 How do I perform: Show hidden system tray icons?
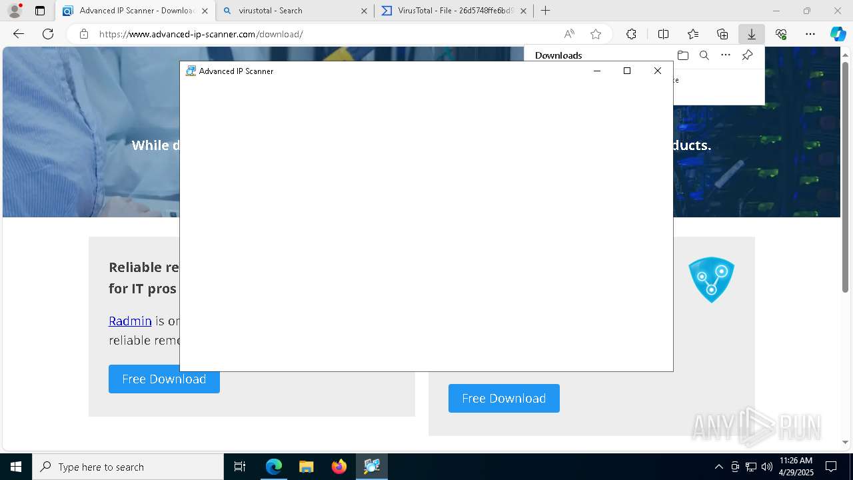(x=718, y=467)
